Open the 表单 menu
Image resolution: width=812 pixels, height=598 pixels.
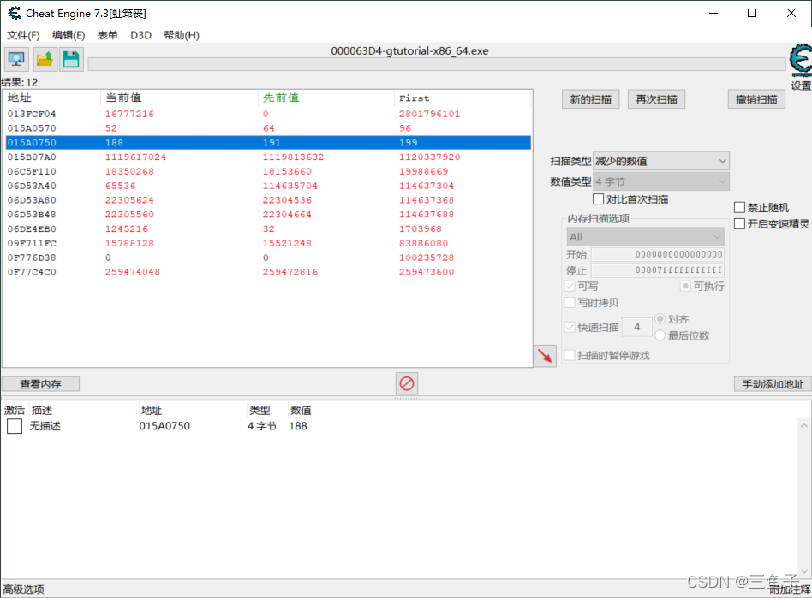pos(107,35)
